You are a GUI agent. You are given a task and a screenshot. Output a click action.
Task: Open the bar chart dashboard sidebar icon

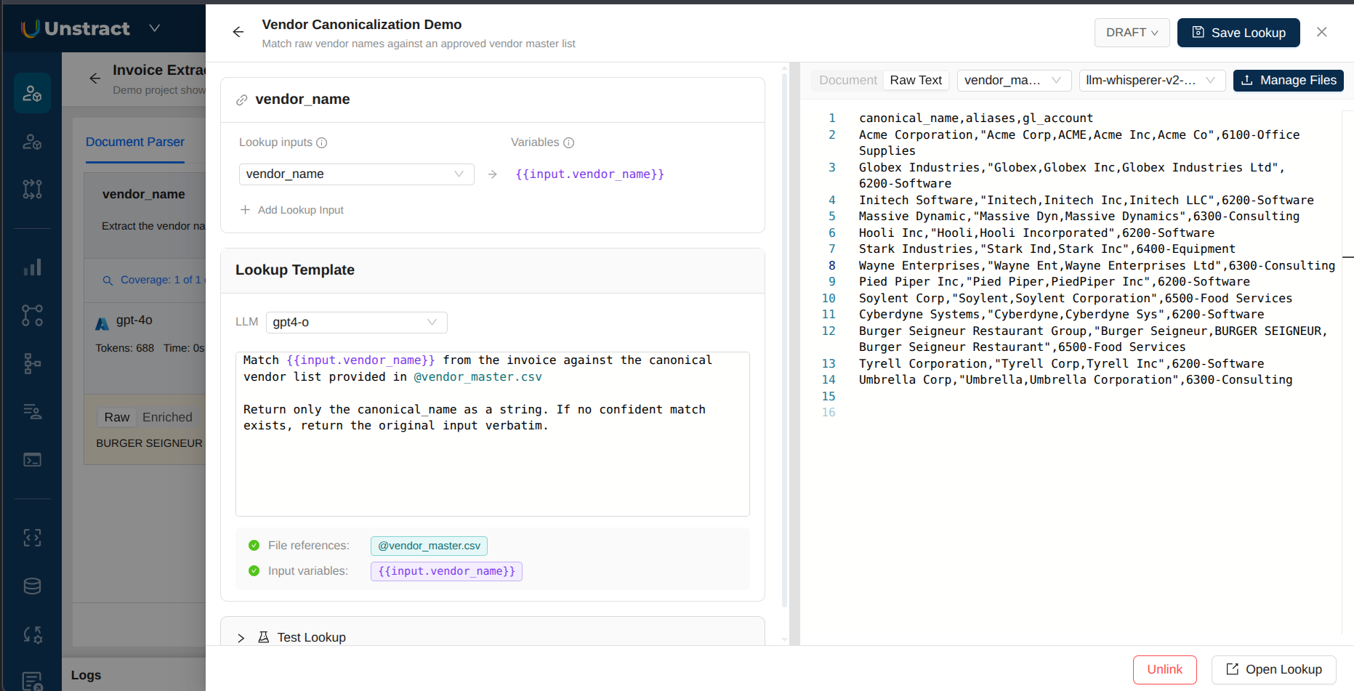[x=32, y=267]
